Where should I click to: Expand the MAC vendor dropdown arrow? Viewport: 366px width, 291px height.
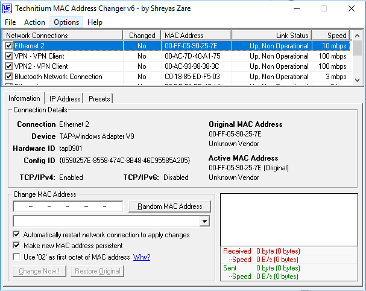click(204, 221)
